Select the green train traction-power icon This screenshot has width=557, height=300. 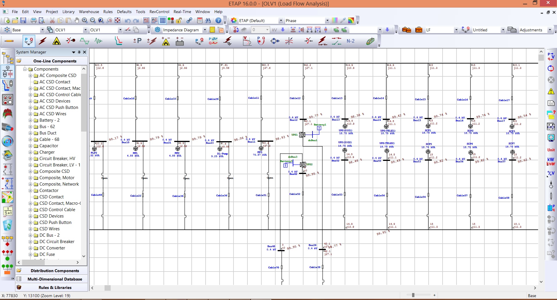point(370,41)
